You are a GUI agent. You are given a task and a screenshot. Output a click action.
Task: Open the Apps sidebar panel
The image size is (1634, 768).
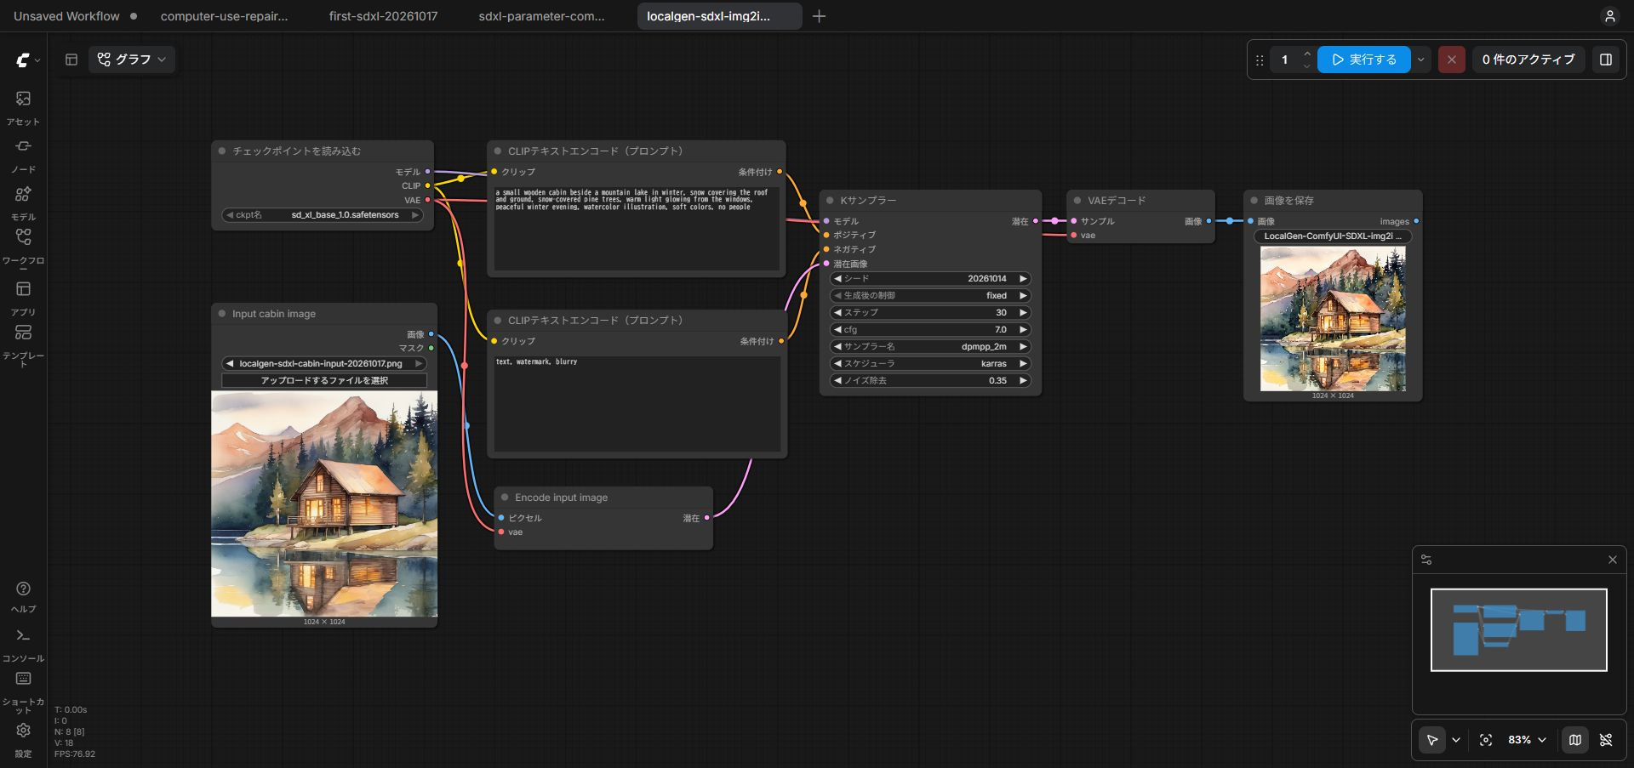coord(23,299)
